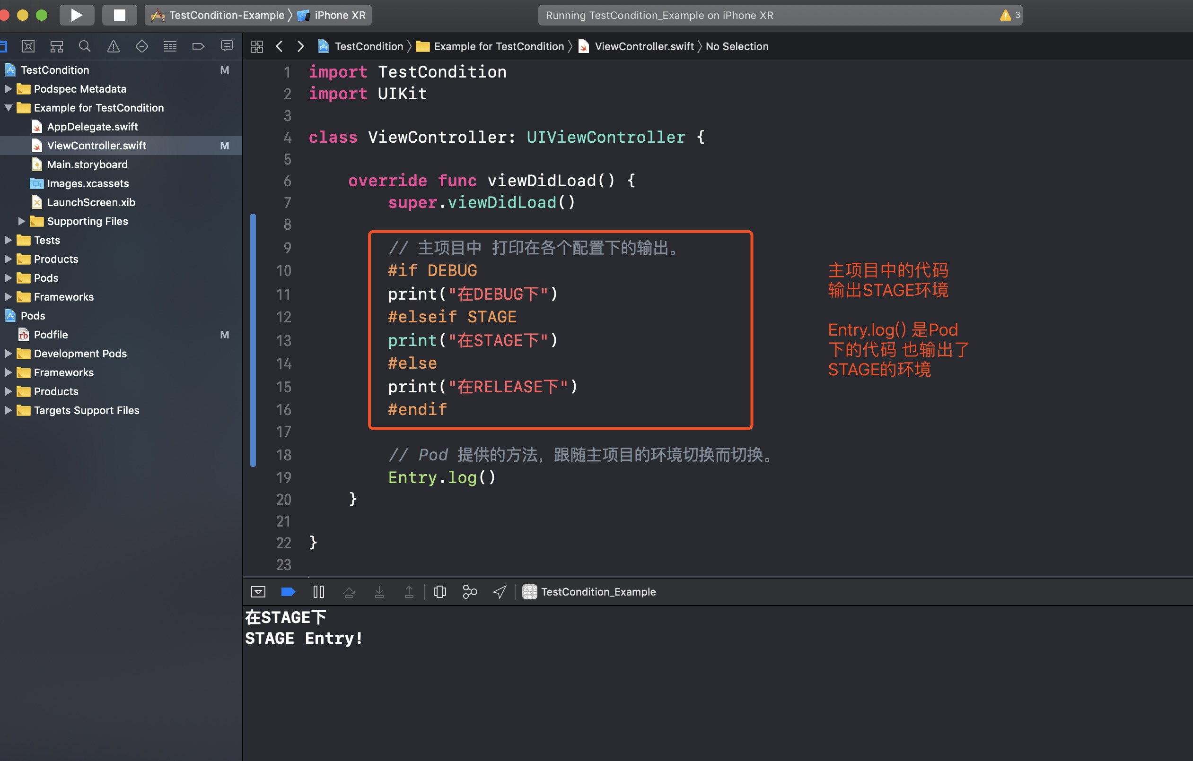Toggle breakpoints activation in debug bar

(288, 592)
